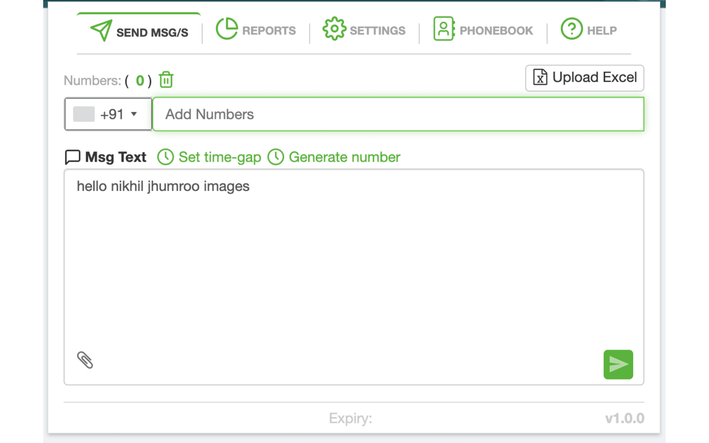
Task: Click the Set time-gap link
Action: [219, 157]
